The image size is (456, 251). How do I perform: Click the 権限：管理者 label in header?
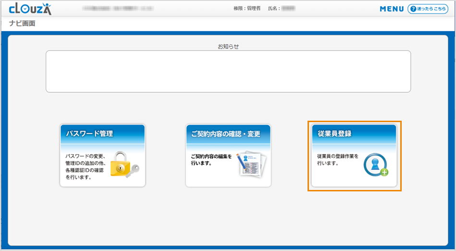coord(247,9)
